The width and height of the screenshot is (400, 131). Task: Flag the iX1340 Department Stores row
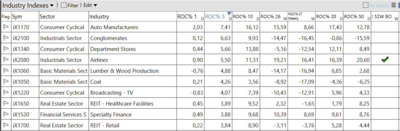pos(6,49)
